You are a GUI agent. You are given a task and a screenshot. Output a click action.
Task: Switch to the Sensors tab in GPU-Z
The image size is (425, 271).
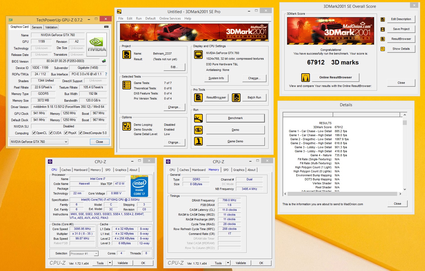click(37, 27)
